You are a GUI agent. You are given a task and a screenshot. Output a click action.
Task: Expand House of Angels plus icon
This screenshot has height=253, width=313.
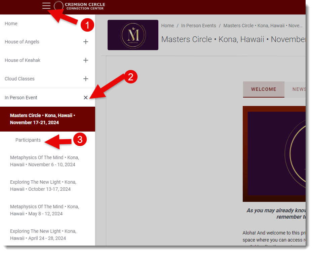click(x=86, y=42)
